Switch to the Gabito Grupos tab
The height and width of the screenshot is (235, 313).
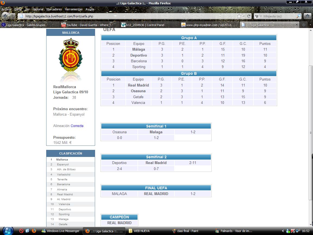pyautogui.click(x=30, y=25)
